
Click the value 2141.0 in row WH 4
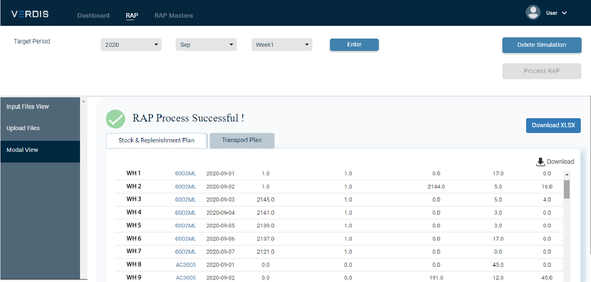[x=266, y=213]
